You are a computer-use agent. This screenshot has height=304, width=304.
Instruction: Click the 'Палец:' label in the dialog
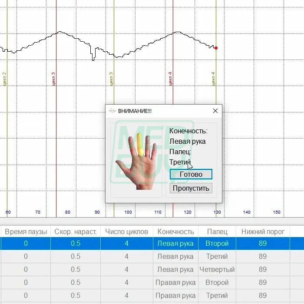coord(180,152)
